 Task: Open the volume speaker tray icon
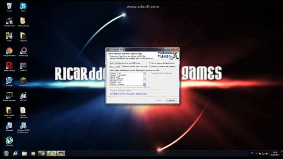[267, 154]
